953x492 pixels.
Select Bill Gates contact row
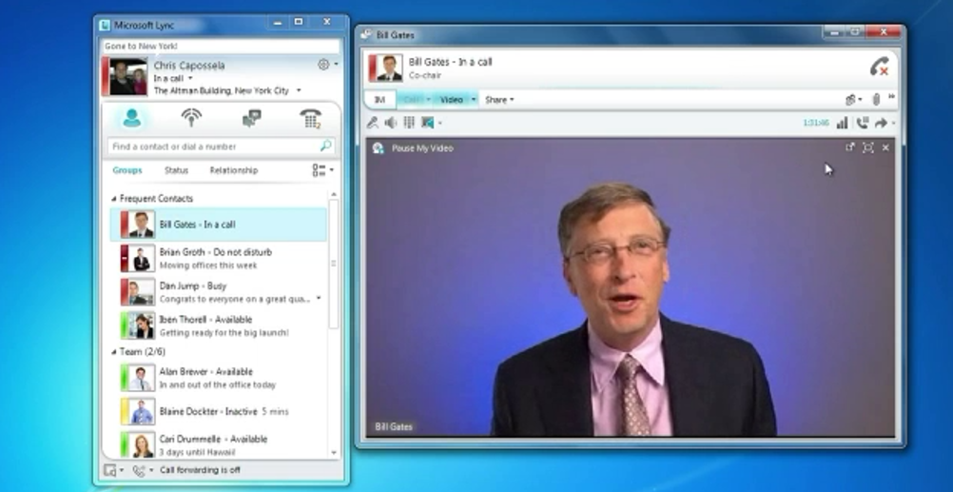pyautogui.click(x=219, y=225)
